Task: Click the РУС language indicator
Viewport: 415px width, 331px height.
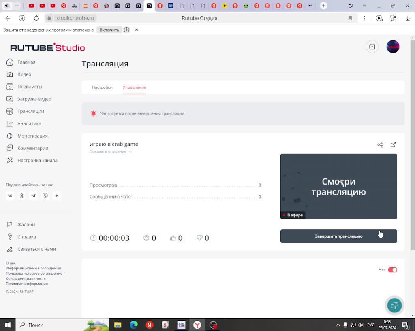Action: [371, 325]
